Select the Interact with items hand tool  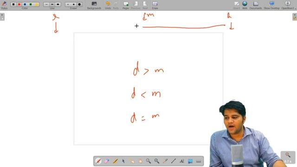click(132, 161)
